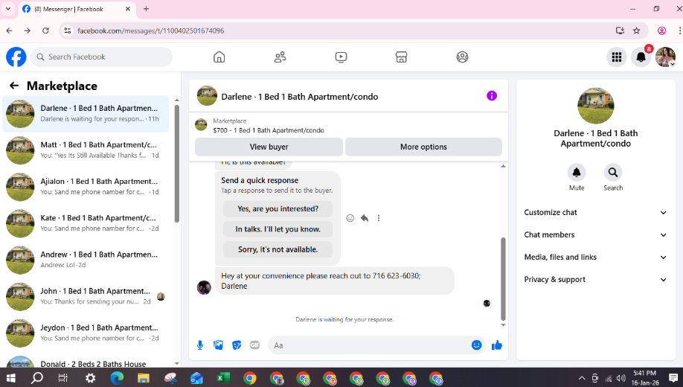Open the Groups icon in top navigation
This screenshot has height=387, width=683.
(462, 57)
